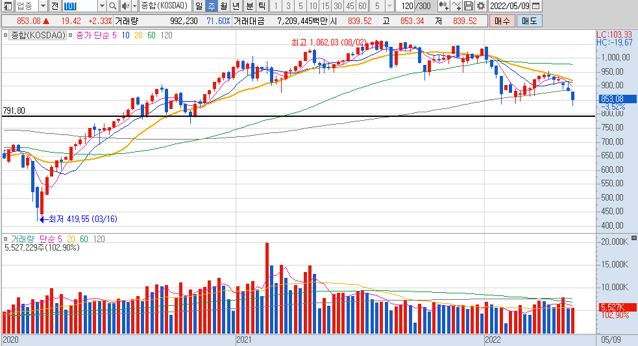The width and height of the screenshot is (638, 346).
Task: Open the custom interval dropdown arrow
Action: (389, 6)
